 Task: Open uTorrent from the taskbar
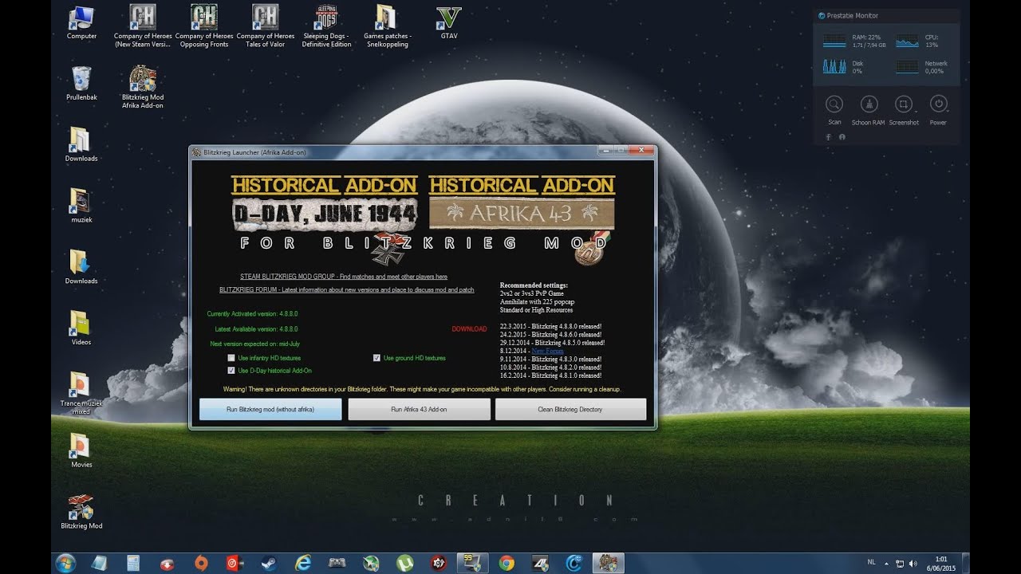pyautogui.click(x=404, y=563)
